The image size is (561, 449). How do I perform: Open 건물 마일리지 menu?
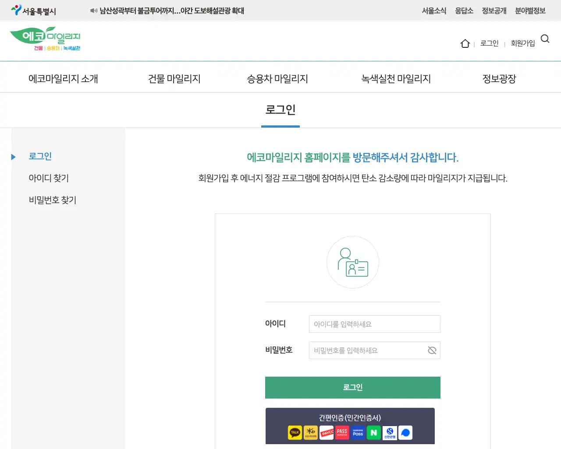click(x=174, y=79)
